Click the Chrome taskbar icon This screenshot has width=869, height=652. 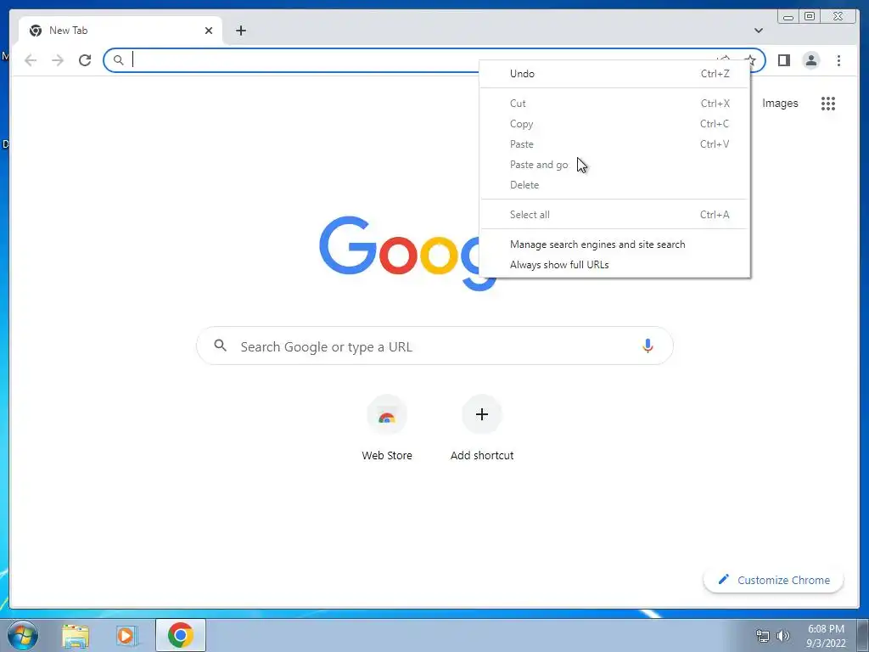coord(181,635)
